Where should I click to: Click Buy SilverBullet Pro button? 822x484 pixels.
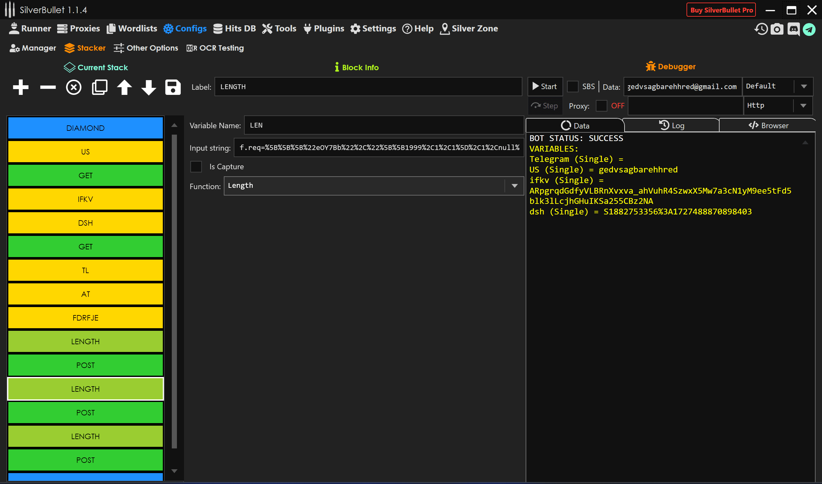pos(721,10)
